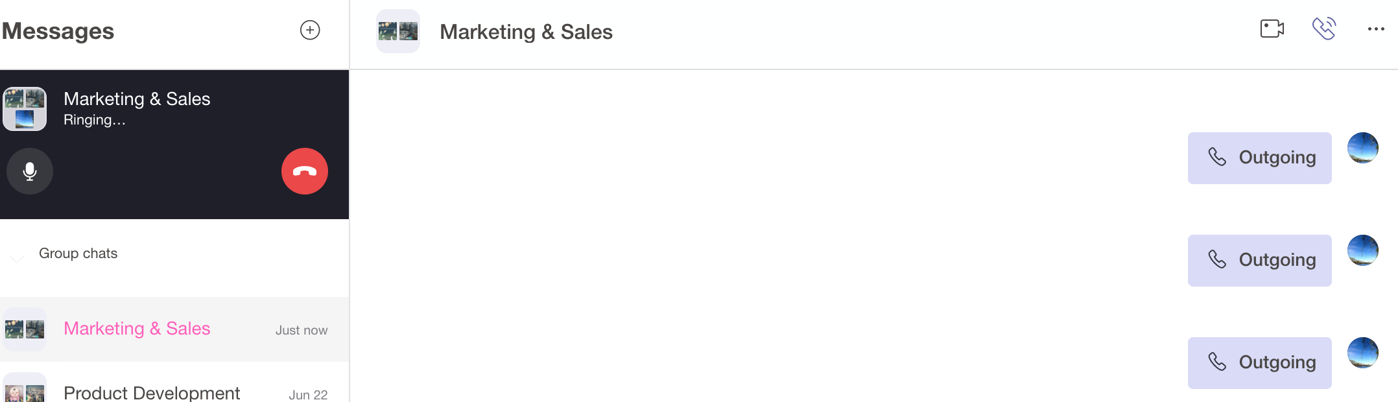1398x402 pixels.
Task: Open sender avatar beside first Outgoing call
Action: [1363, 148]
